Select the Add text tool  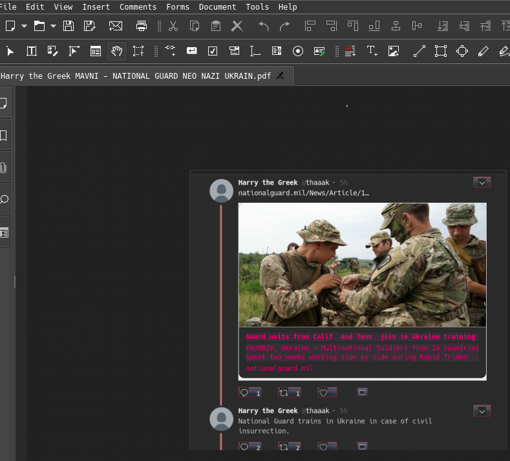(x=372, y=51)
